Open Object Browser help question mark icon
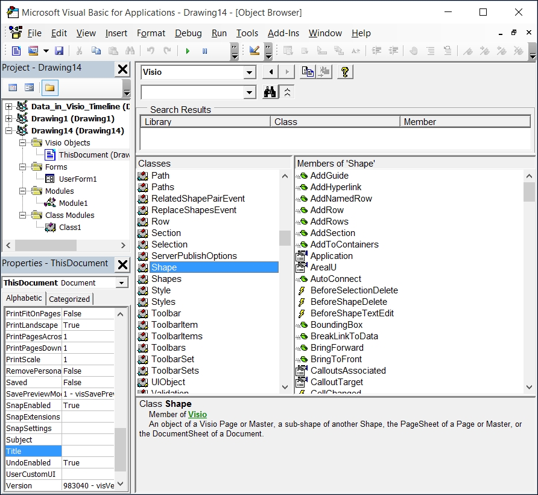Screen dimensions: 538x495 345,72
